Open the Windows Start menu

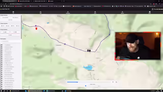(1, 91)
